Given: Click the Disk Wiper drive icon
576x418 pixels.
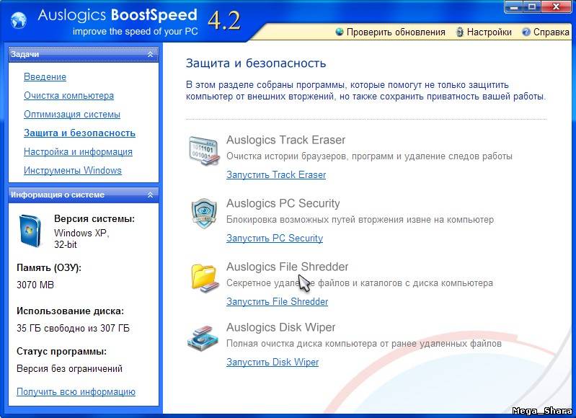Looking at the screenshot, I should click(x=203, y=338).
